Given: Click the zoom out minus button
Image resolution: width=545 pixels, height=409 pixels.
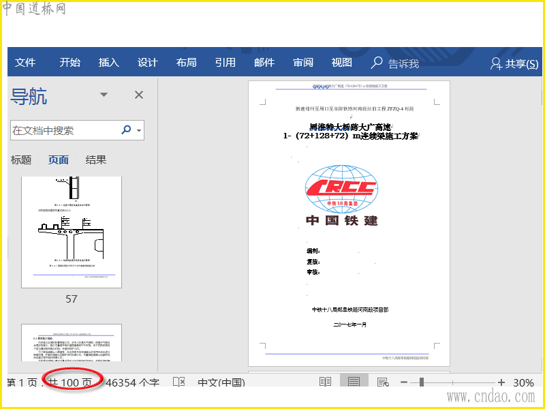Looking at the screenshot, I should [403, 382].
